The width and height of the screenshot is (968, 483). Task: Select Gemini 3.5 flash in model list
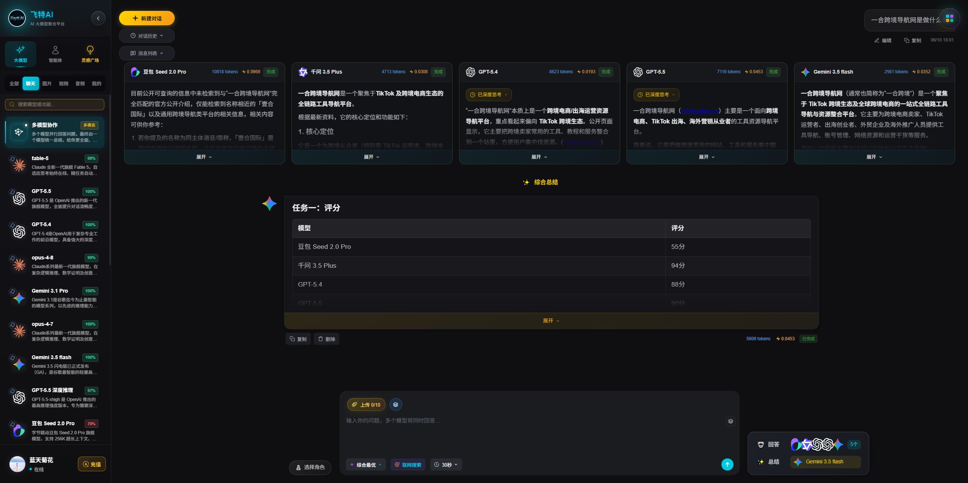(x=55, y=364)
